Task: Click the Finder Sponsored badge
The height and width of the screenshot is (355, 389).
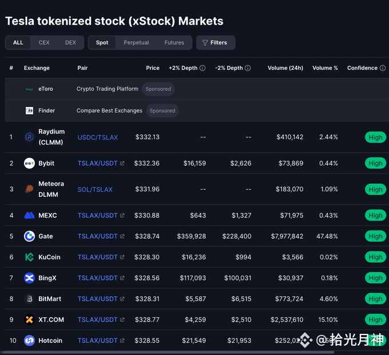Action: [162, 111]
